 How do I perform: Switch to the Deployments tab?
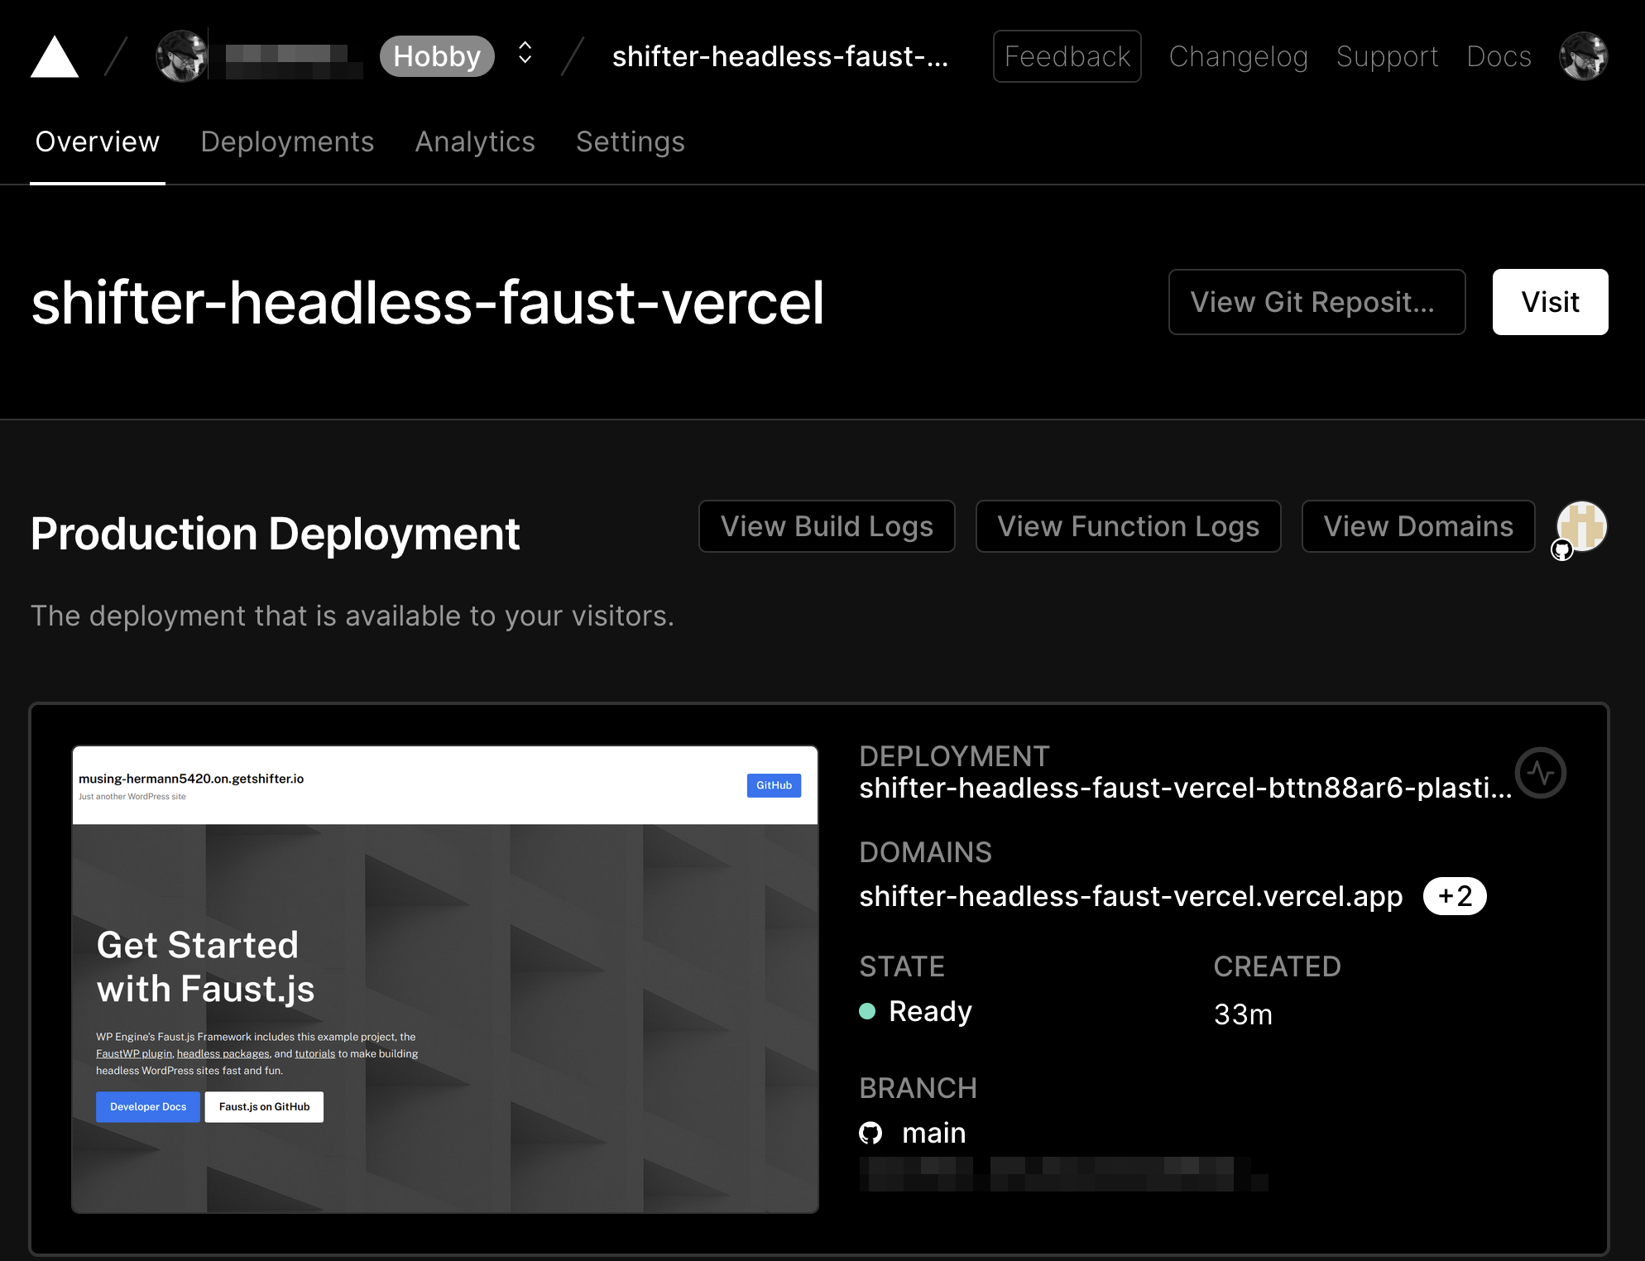(287, 141)
